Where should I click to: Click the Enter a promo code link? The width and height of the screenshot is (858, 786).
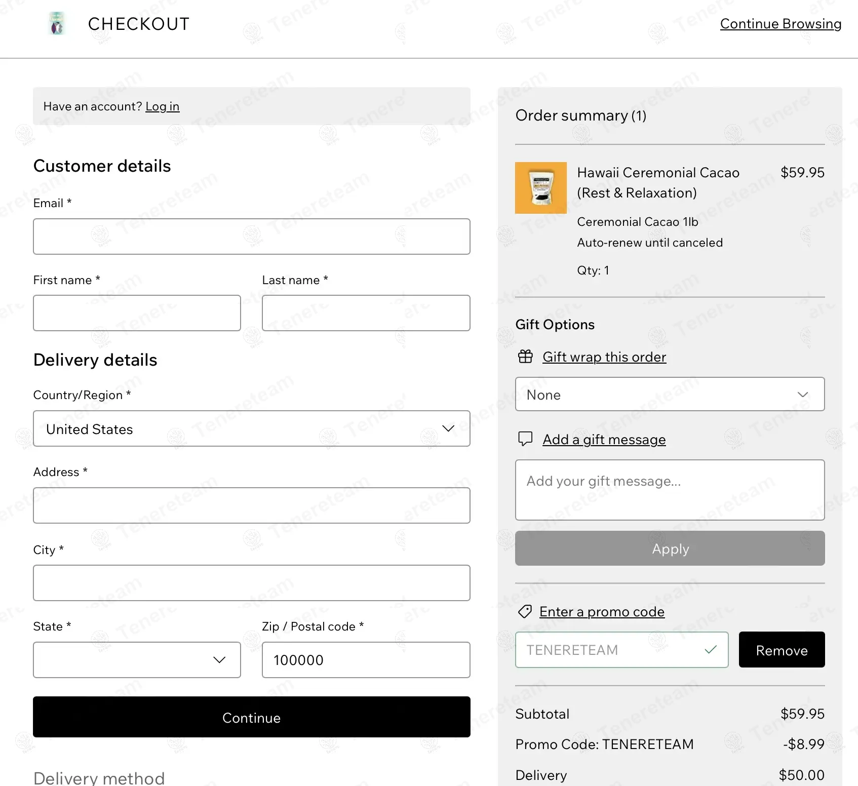602,612
